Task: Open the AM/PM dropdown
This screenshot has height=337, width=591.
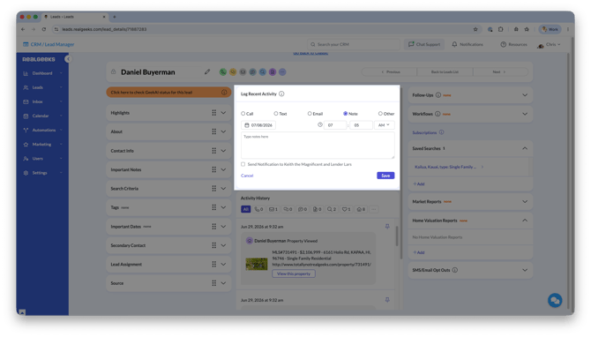Action: (x=384, y=125)
